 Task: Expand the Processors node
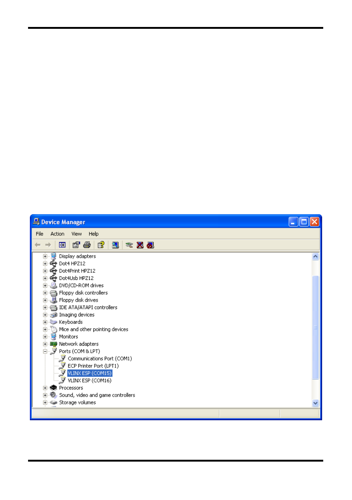pos(45,388)
